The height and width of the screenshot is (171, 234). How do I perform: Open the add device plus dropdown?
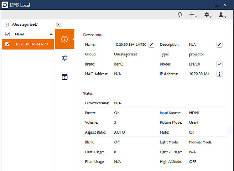[x=192, y=15]
